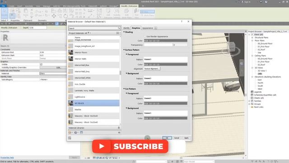Collapse Cut Pattern Background subsection
289x163 pixels.
point(126,108)
